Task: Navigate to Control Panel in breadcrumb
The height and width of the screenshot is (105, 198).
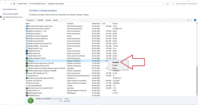Action: coord(22,4)
